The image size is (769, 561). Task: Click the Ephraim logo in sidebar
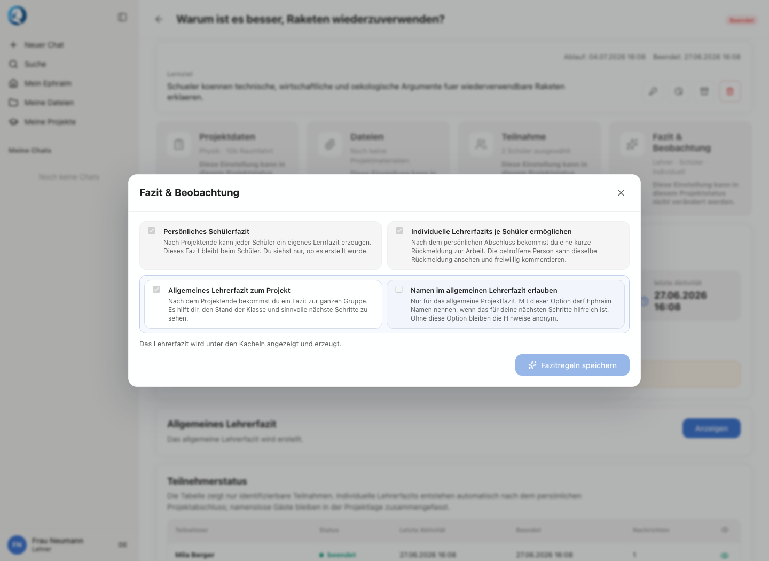[x=17, y=16]
